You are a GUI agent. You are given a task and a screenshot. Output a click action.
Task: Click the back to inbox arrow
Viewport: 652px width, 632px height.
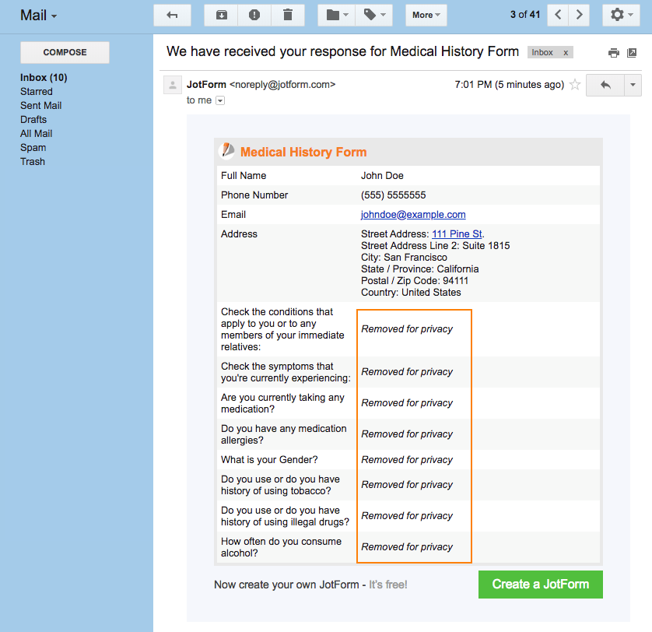click(172, 16)
